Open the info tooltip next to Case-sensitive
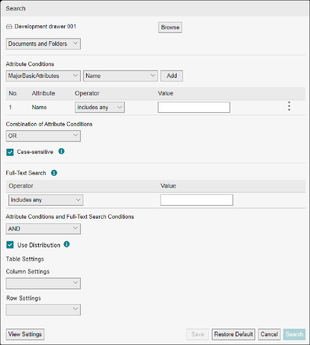The image size is (310, 345). [x=61, y=151]
